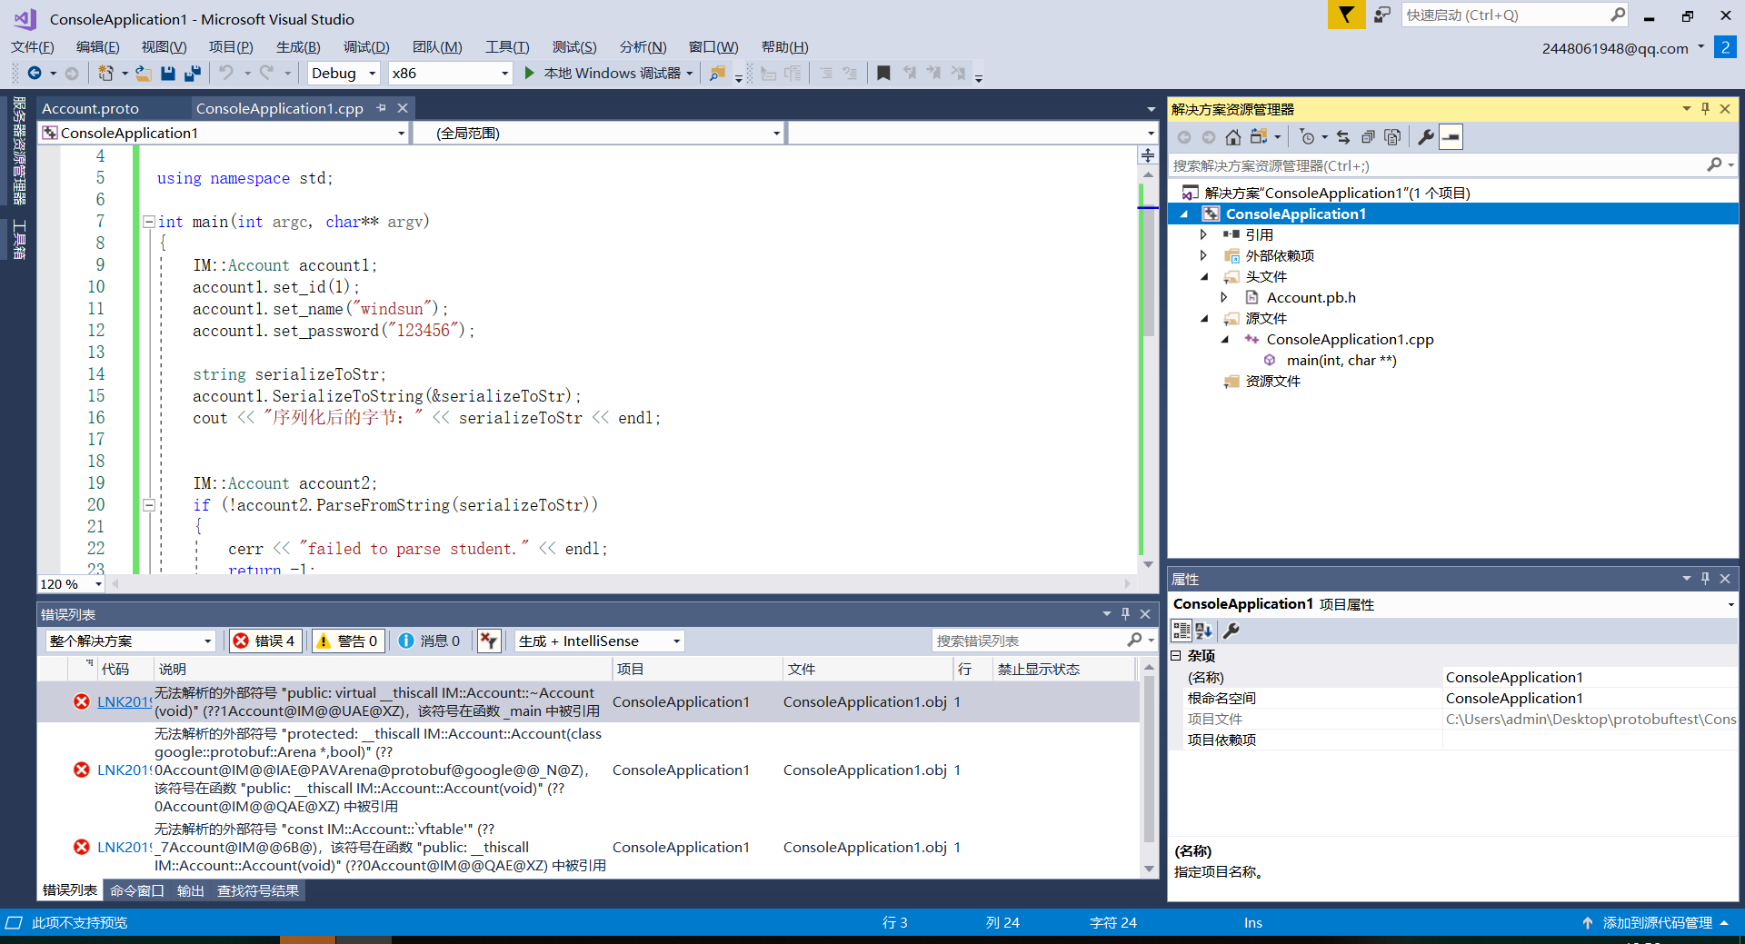
Task: Open the 调试(D) menu
Action: point(364,46)
